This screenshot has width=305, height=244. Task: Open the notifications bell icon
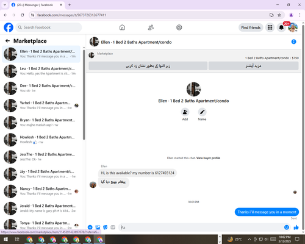[x=281, y=27]
